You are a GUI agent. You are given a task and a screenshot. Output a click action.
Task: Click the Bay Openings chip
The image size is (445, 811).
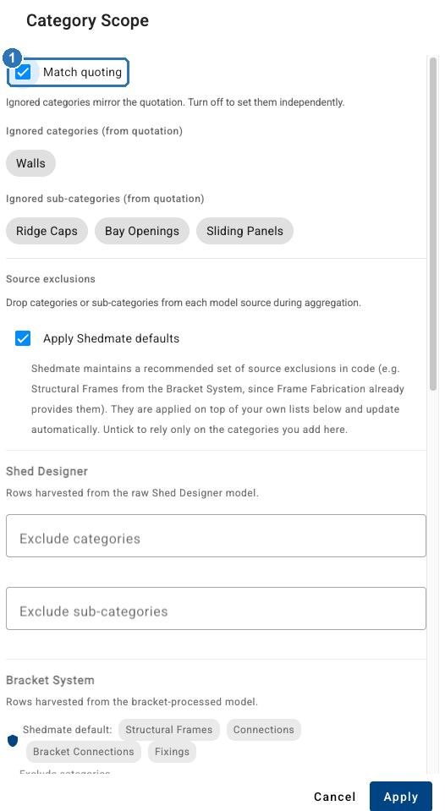(142, 231)
